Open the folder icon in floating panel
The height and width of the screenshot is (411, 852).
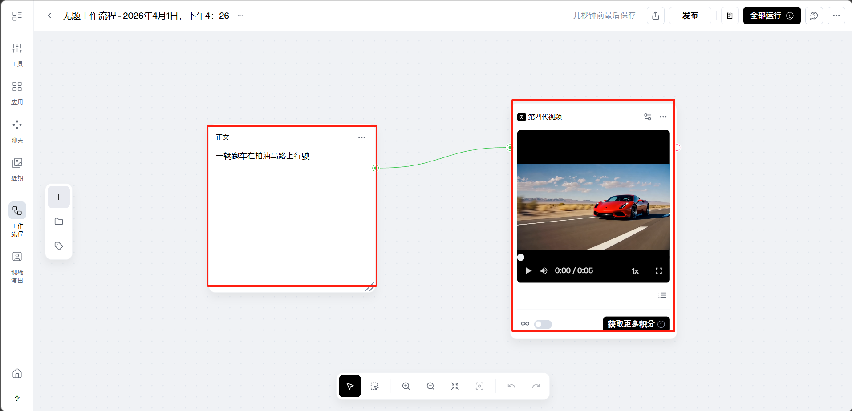point(59,222)
